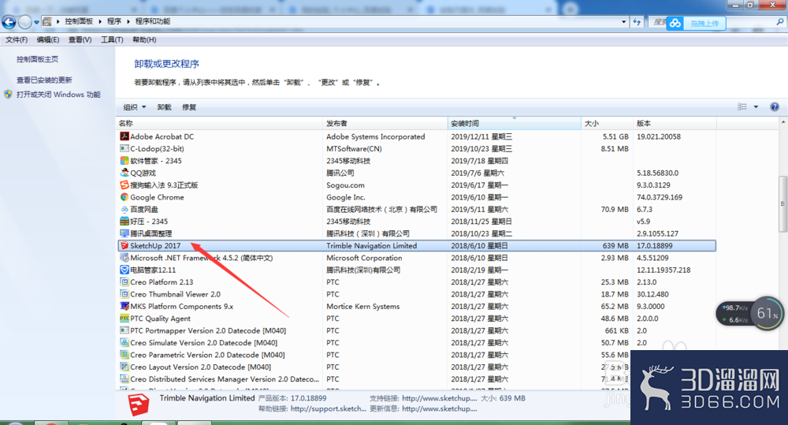Click the 17.0.18899 version cell
The width and height of the screenshot is (788, 425).
[654, 245]
